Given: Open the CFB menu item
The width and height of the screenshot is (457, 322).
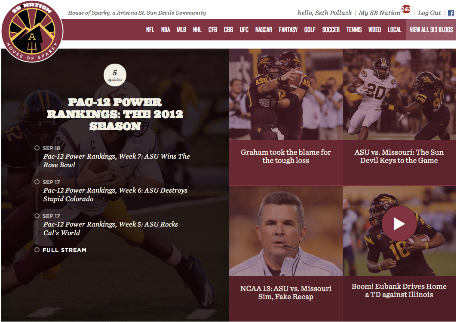Looking at the screenshot, I should click(x=212, y=30).
